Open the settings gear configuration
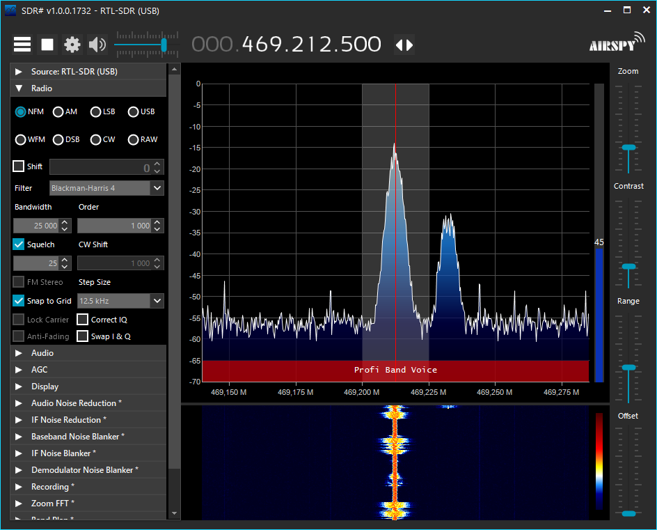Viewport: 657px width, 530px height. [72, 45]
